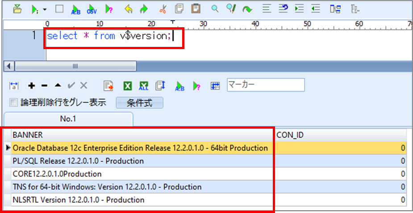Paste from clipboard icon

[x=195, y=9]
